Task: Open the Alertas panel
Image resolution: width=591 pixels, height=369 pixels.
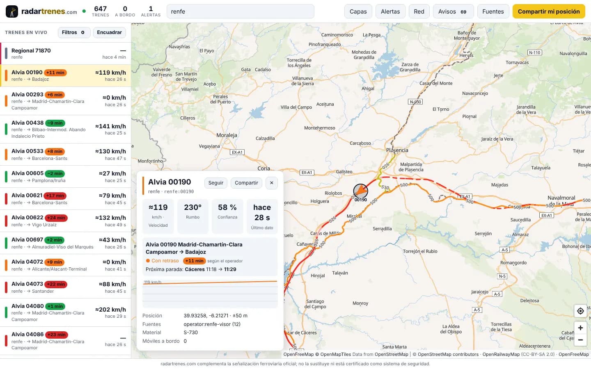Action: pos(390,11)
